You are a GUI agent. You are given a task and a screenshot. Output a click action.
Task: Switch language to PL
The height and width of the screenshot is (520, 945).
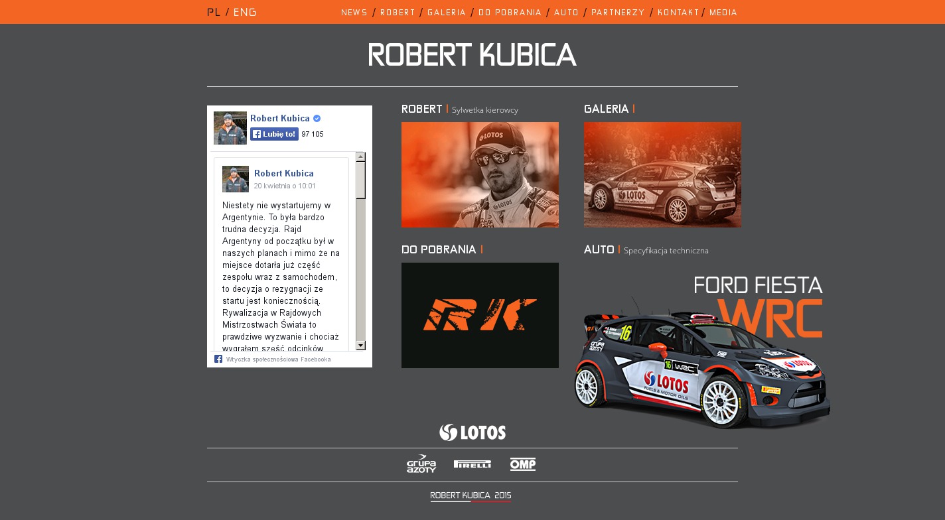coord(214,12)
